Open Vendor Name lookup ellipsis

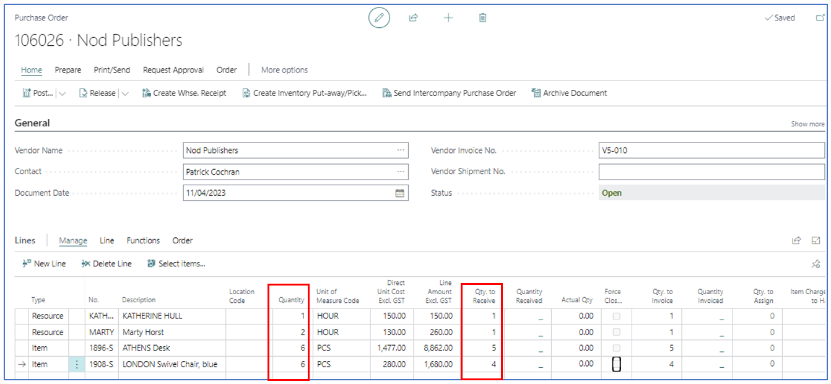point(401,151)
